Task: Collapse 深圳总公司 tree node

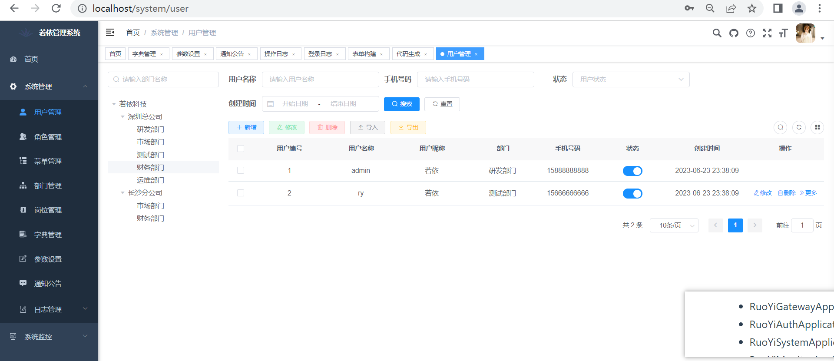Action: (x=122, y=116)
